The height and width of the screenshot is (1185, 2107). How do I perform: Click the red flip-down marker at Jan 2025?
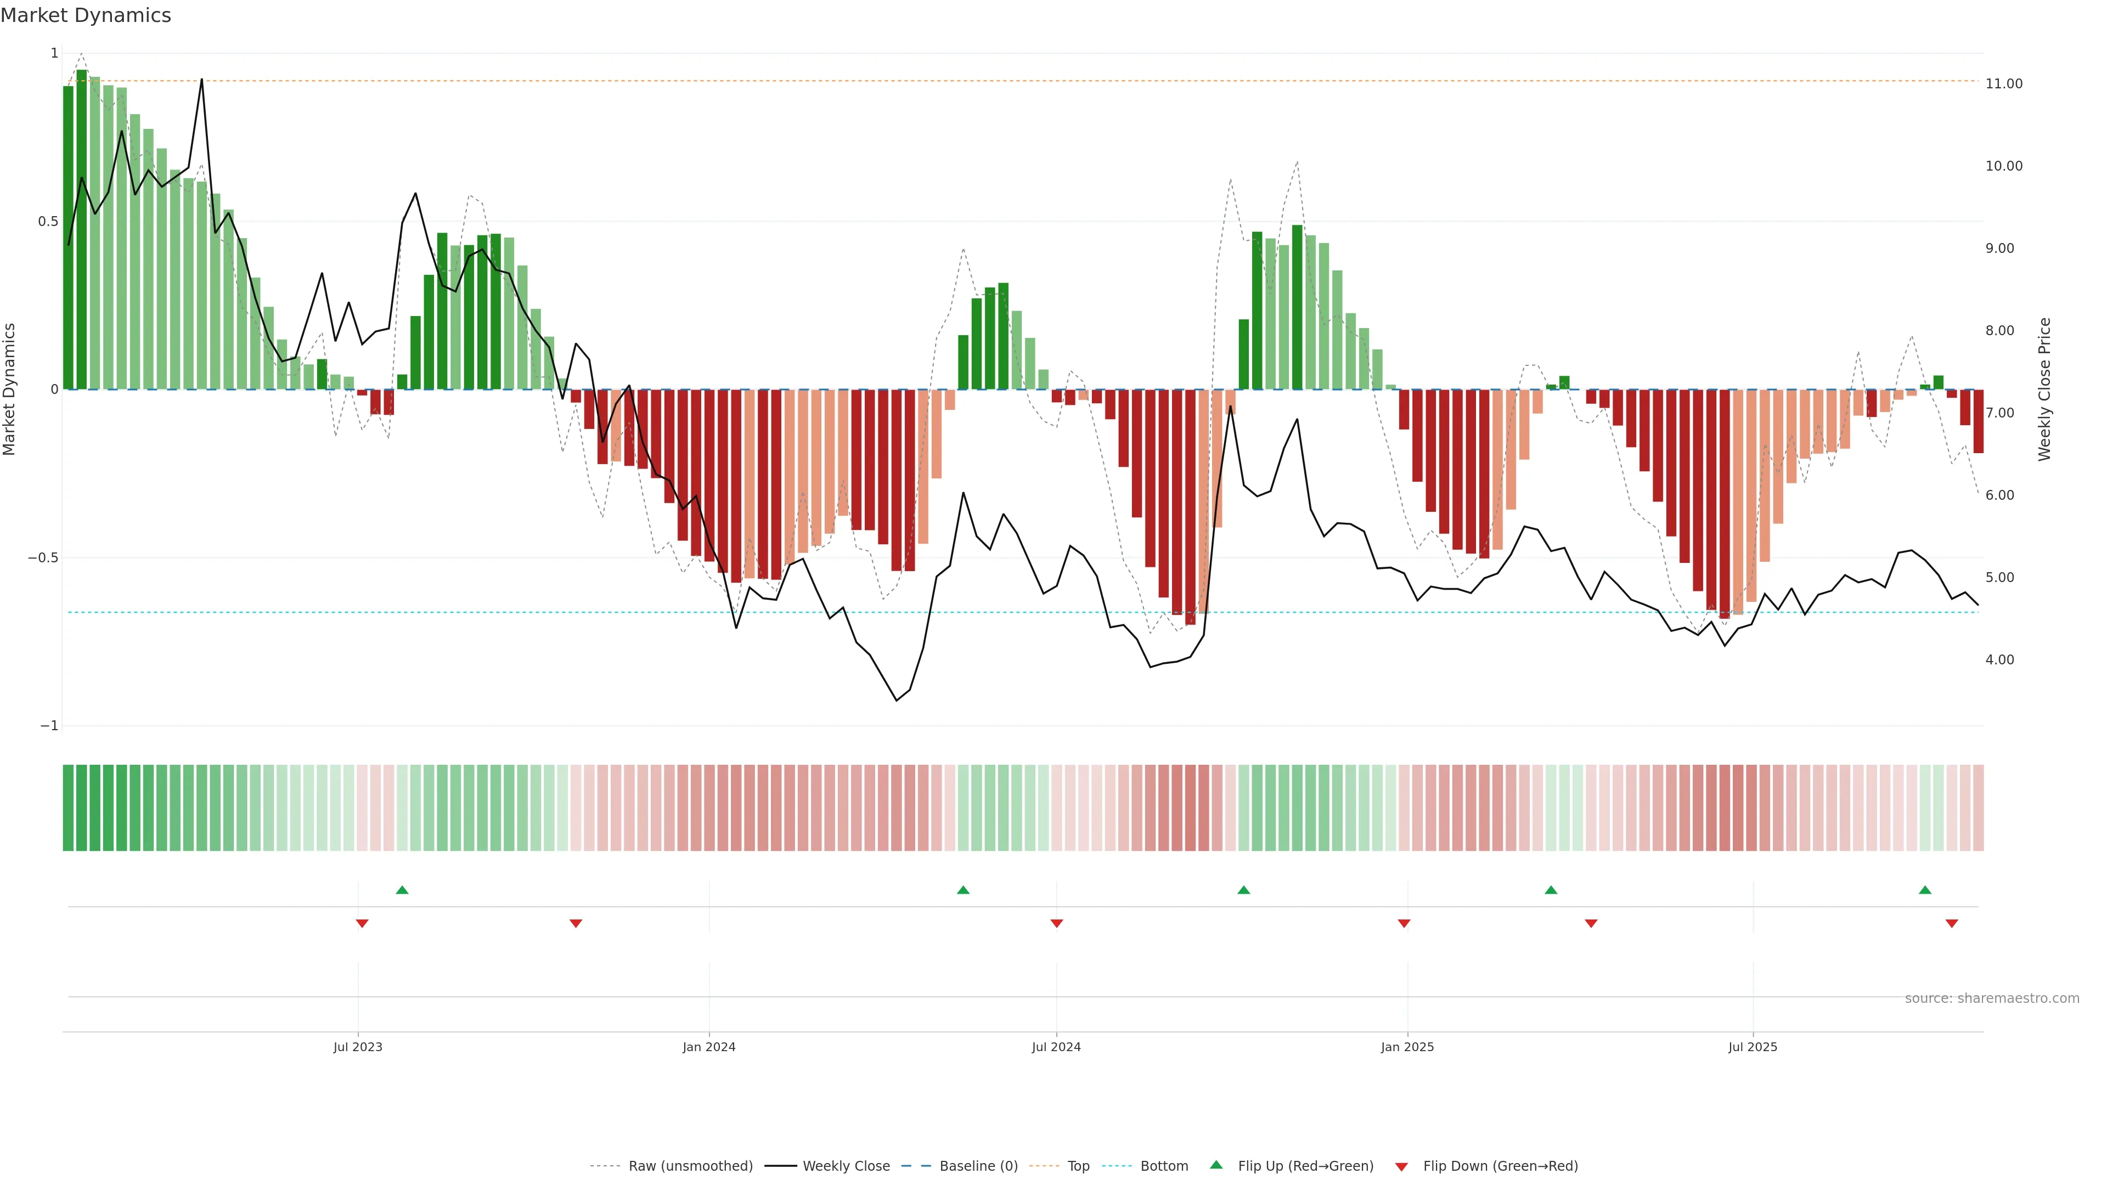(1404, 923)
